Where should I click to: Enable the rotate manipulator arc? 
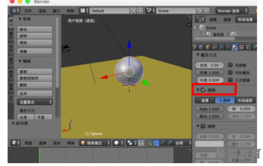click(x=163, y=143)
